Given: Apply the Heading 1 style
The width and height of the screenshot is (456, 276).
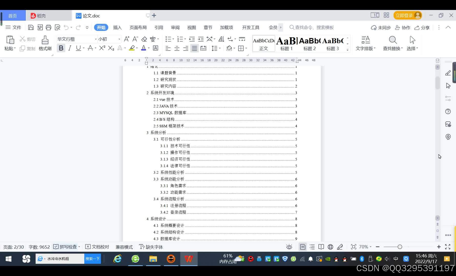Looking at the screenshot, I should [286, 44].
